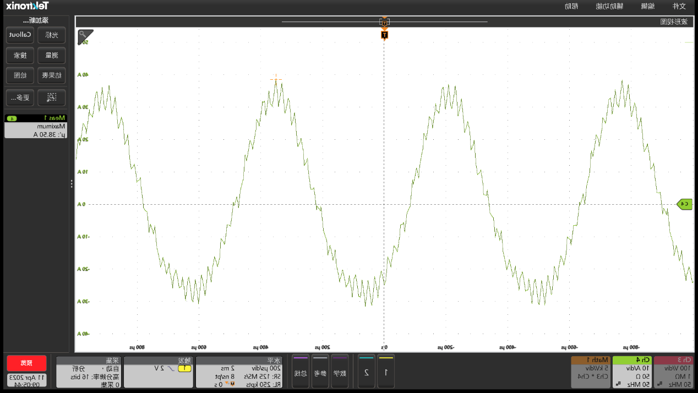Screen dimensions: 698x393
Task: Select the zoom box draw icon
Action: click(51, 97)
